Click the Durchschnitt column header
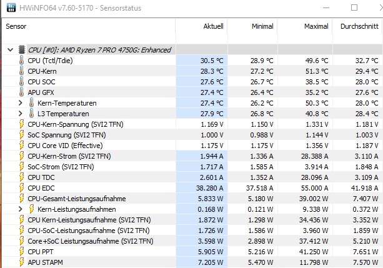The height and width of the screenshot is (268, 383). [357, 26]
